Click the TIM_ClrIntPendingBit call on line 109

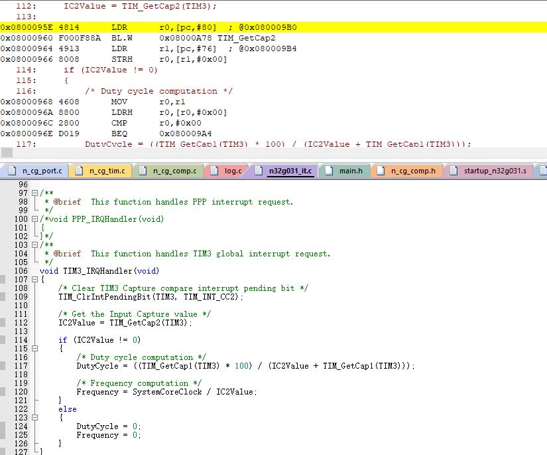(151, 297)
